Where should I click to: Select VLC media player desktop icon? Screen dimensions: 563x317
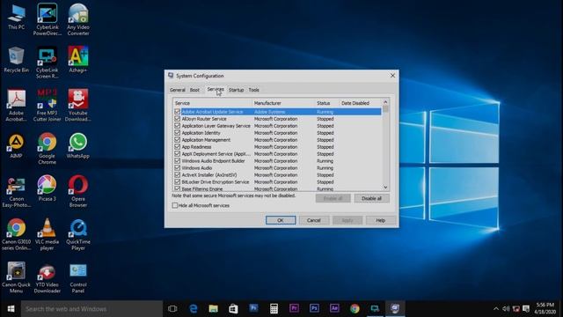tap(47, 234)
